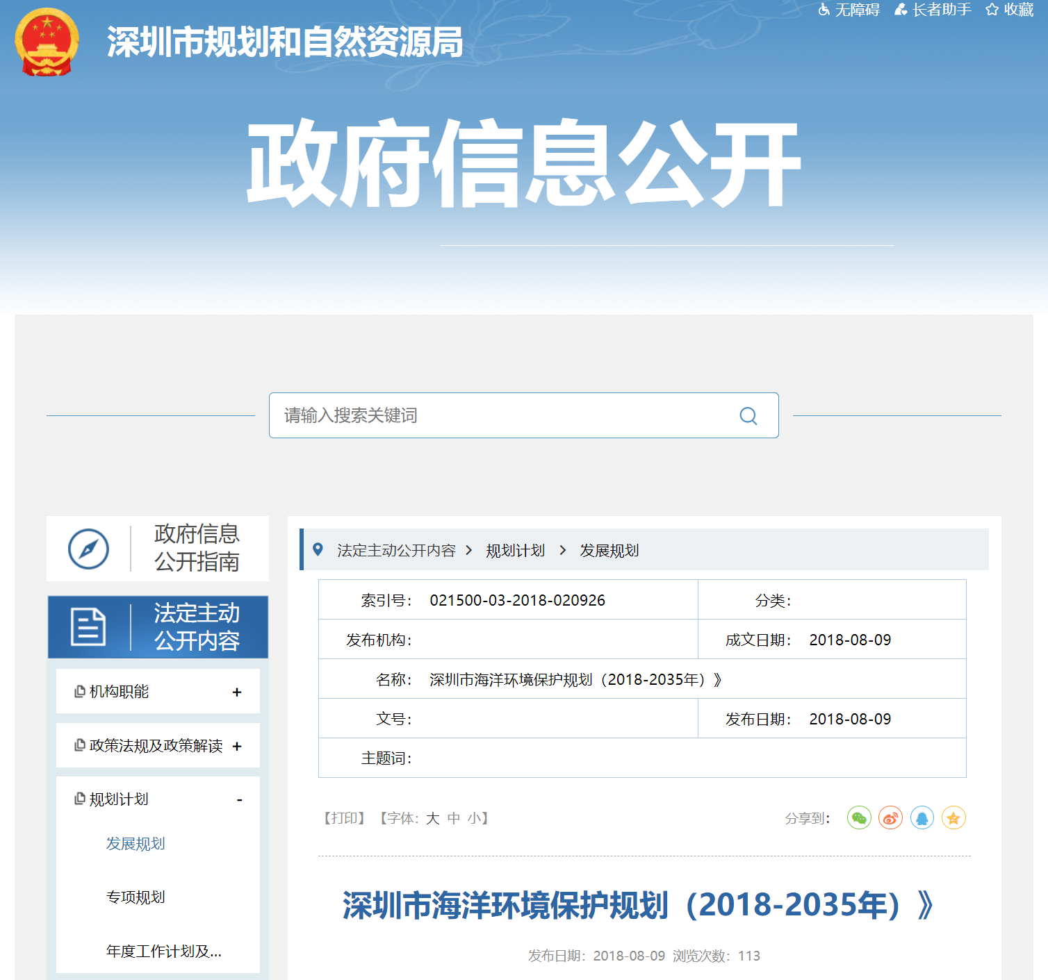Viewport: 1048px width, 980px height.
Task: Expand the 机构职能 section
Action: click(x=237, y=692)
